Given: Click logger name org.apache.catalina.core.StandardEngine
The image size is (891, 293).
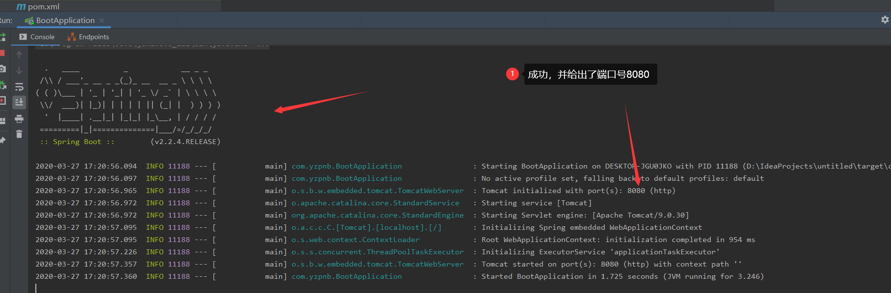Looking at the screenshot, I should [378, 215].
